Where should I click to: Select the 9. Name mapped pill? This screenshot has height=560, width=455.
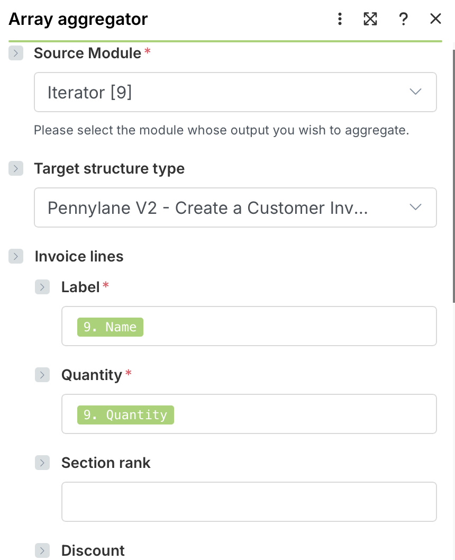[x=110, y=327]
